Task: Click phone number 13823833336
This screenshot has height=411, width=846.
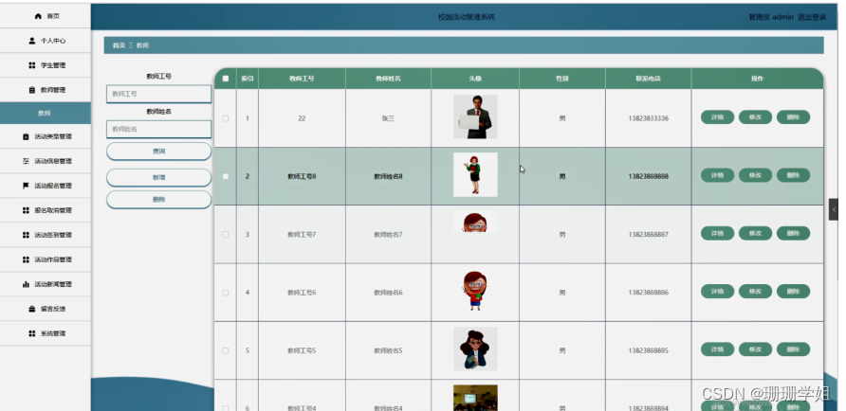Action: [648, 118]
